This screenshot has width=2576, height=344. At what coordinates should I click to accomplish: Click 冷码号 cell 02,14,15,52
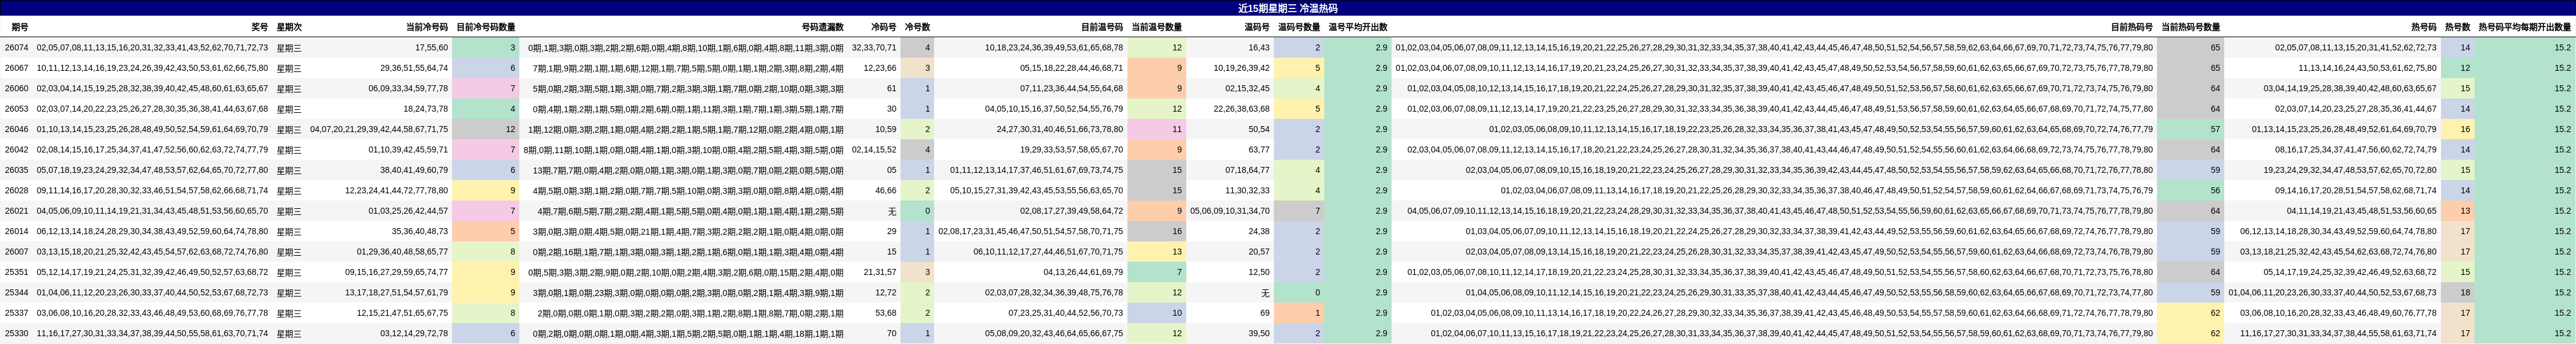(874, 150)
